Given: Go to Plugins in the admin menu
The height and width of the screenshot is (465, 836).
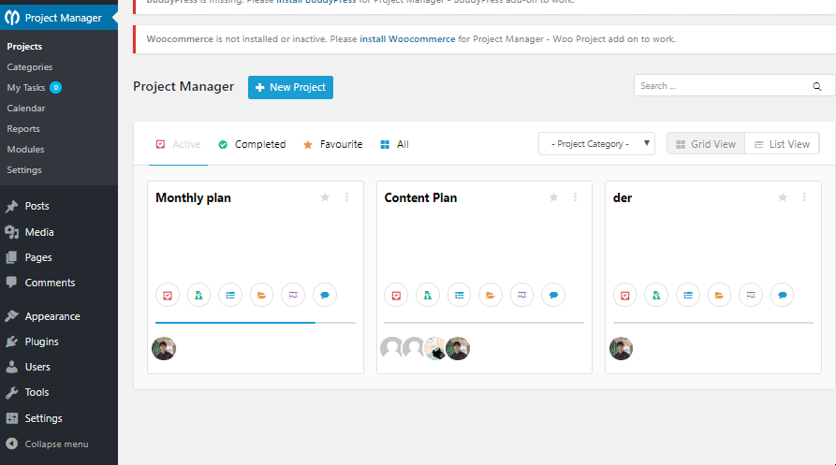Looking at the screenshot, I should point(41,341).
